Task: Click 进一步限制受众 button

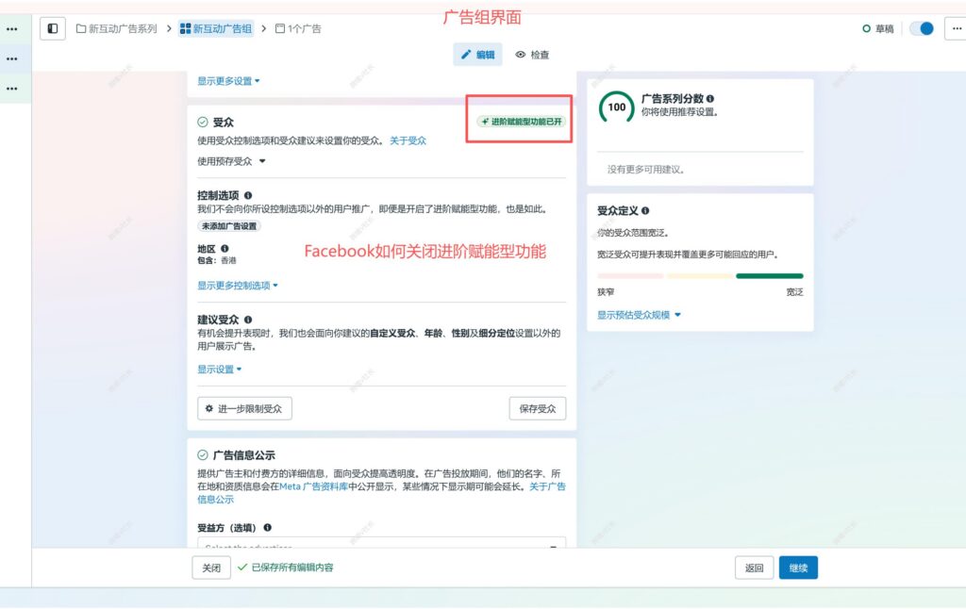Action: pyautogui.click(x=244, y=408)
